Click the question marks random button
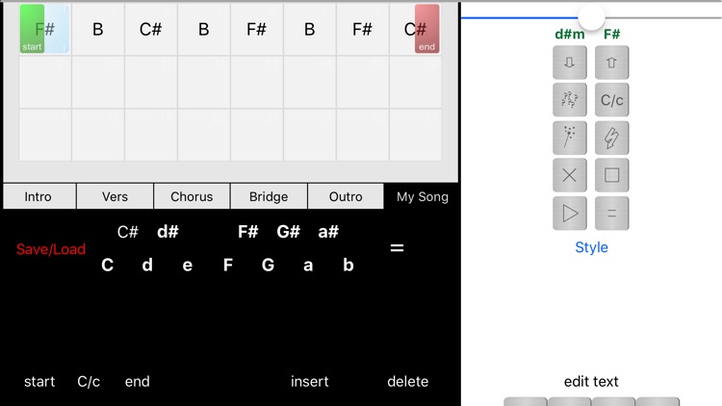 570,100
